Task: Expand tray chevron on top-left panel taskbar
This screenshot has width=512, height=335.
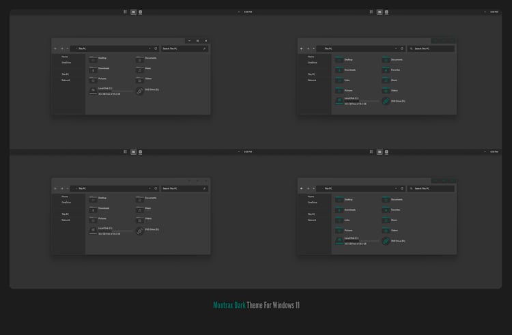Action: pyautogui.click(x=239, y=12)
